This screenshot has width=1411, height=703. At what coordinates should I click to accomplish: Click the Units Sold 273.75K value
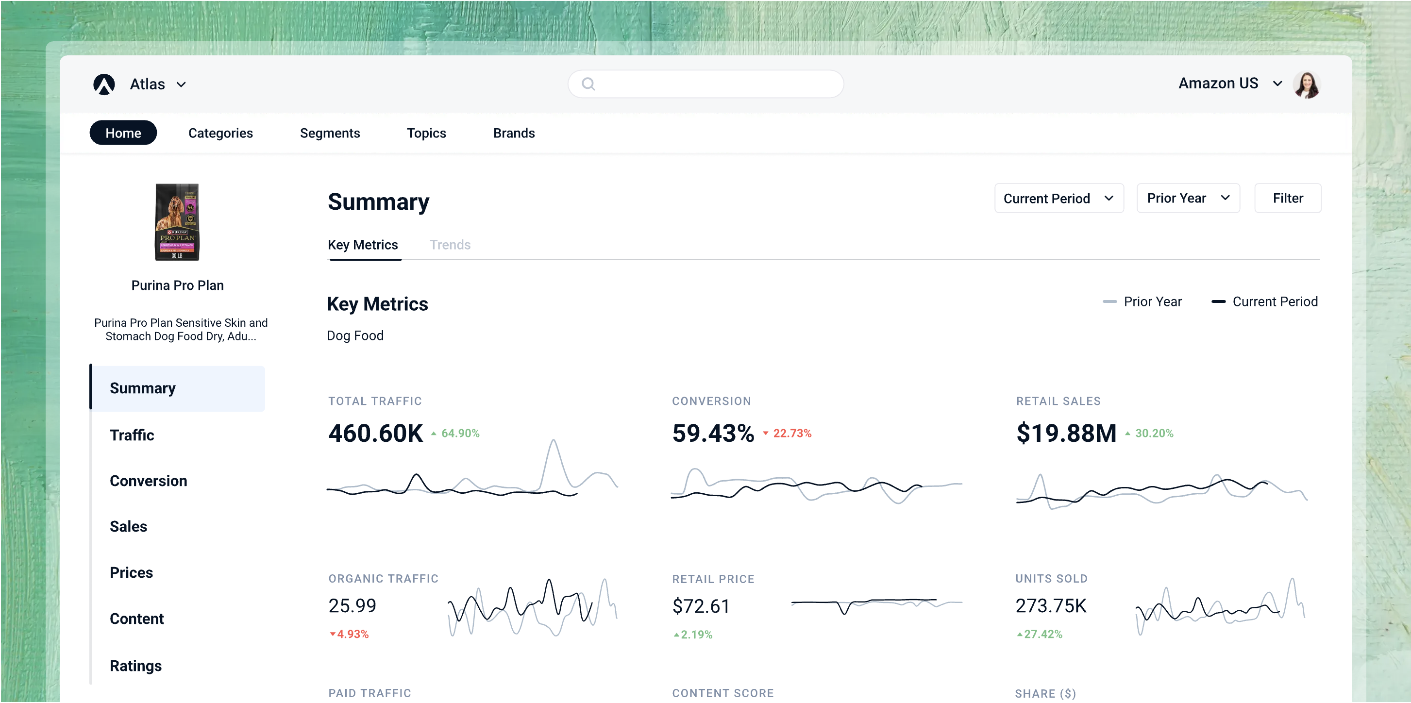1051,605
